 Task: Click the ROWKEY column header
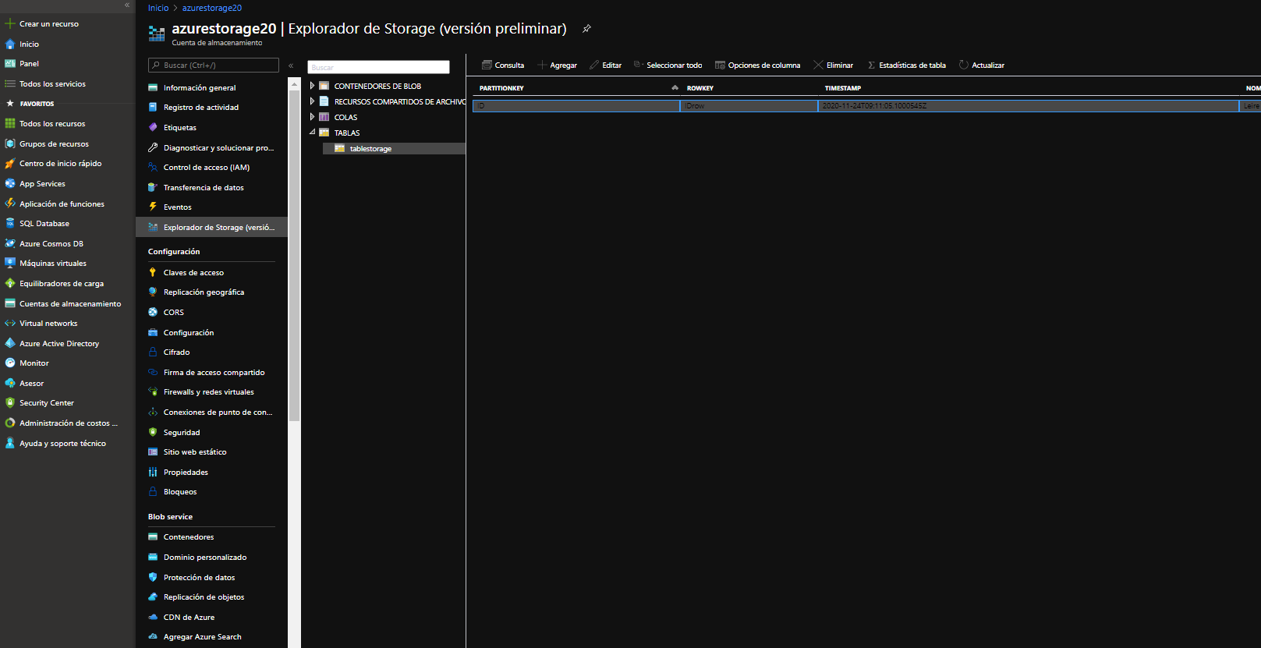click(700, 88)
